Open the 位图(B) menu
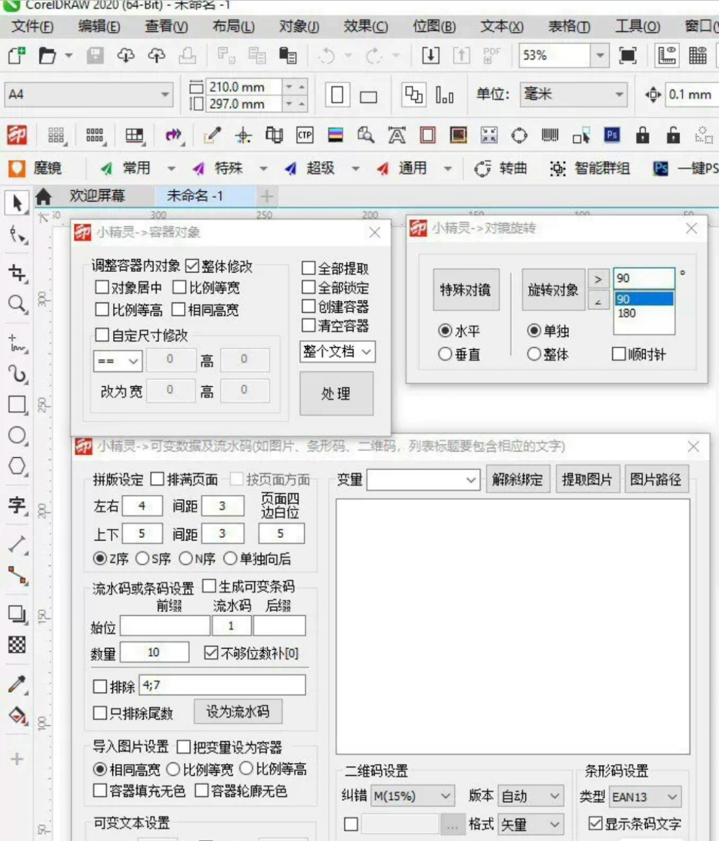Screen dimensions: 719x841 pos(434,27)
